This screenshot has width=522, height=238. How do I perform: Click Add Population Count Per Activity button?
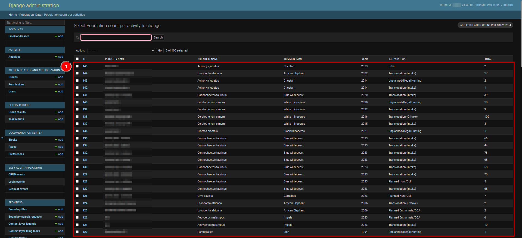(x=485, y=25)
